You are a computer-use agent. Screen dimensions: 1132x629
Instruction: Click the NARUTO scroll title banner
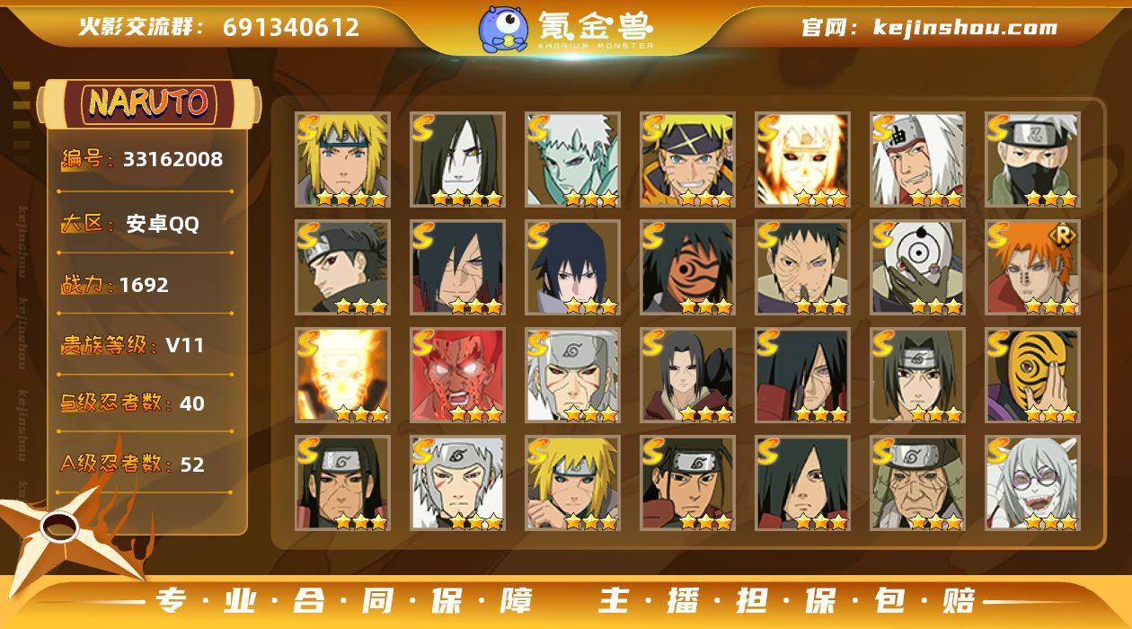(149, 102)
